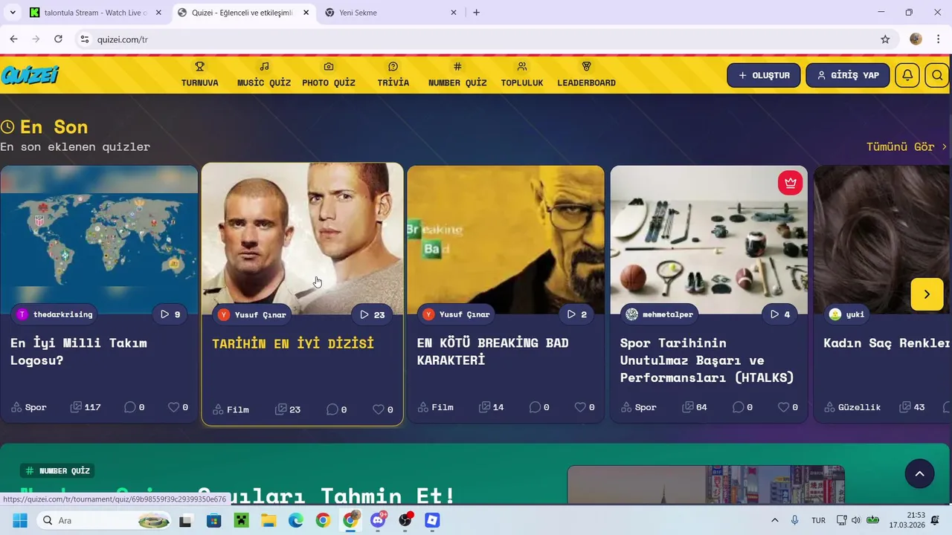952x535 pixels.
Task: Open the world map logo quiz thumbnail
Action: (x=99, y=239)
